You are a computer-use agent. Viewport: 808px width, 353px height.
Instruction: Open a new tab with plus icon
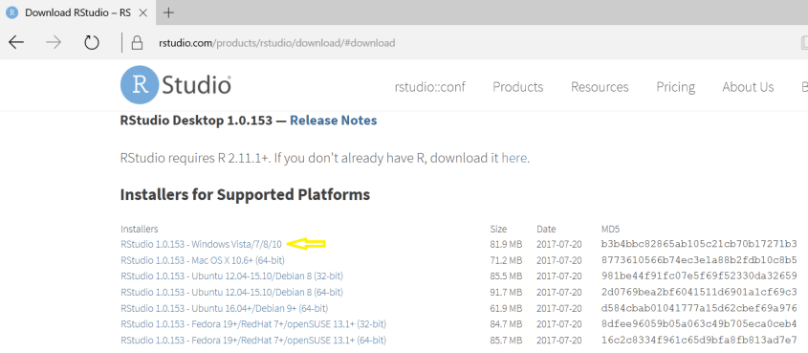tap(168, 12)
